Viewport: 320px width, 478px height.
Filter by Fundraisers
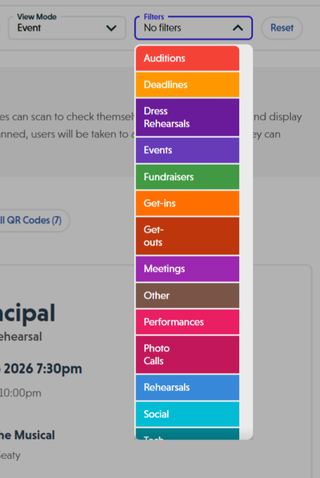[x=187, y=177]
